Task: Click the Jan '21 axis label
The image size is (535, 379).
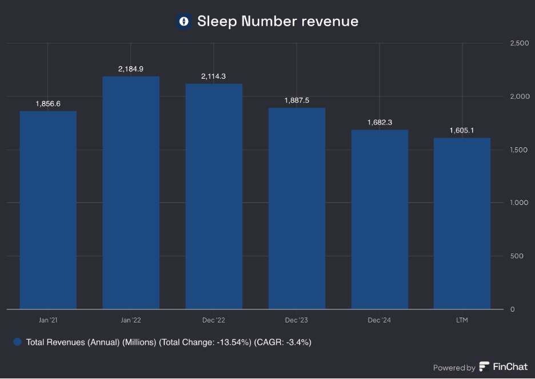Action: coord(48,320)
